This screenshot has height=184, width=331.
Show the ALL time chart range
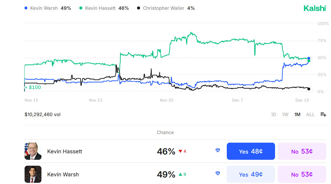[310, 115]
